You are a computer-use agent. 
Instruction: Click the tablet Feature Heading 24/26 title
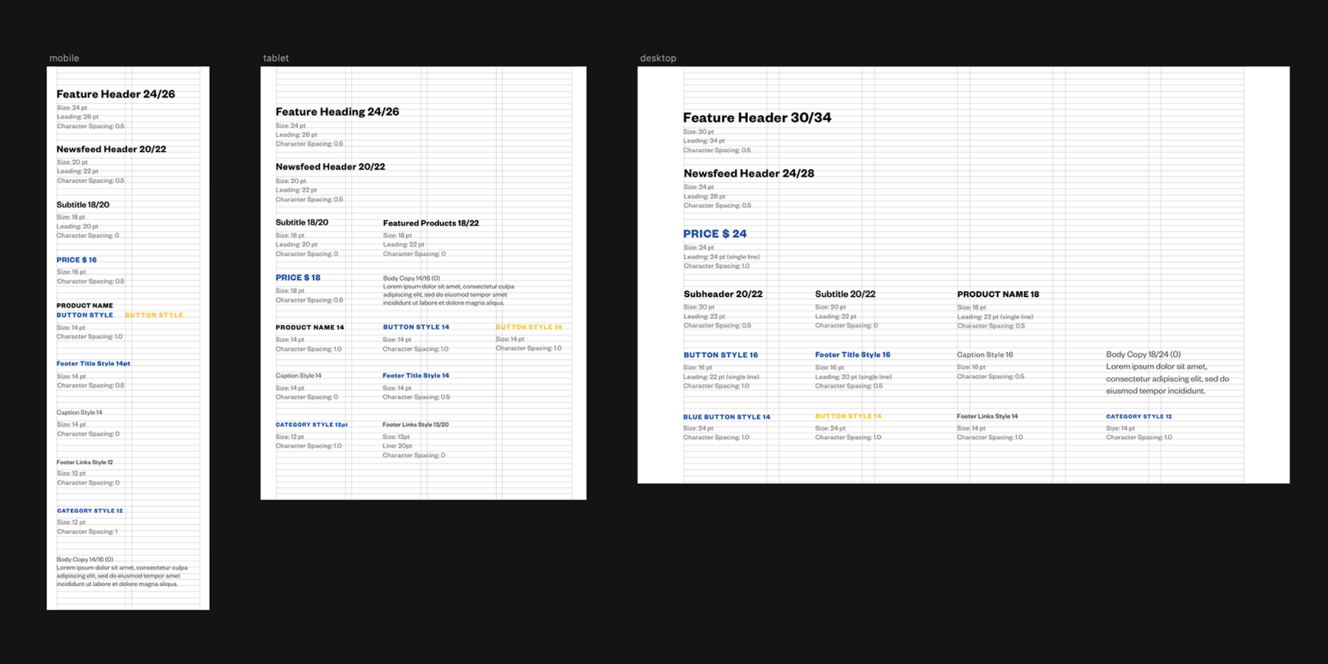[x=337, y=111]
